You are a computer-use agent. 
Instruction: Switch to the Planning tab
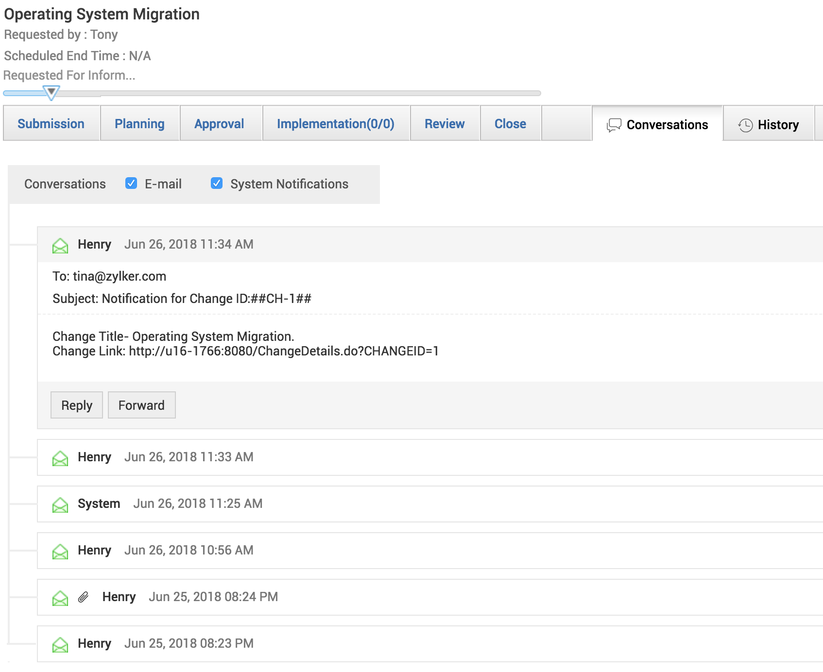[140, 124]
